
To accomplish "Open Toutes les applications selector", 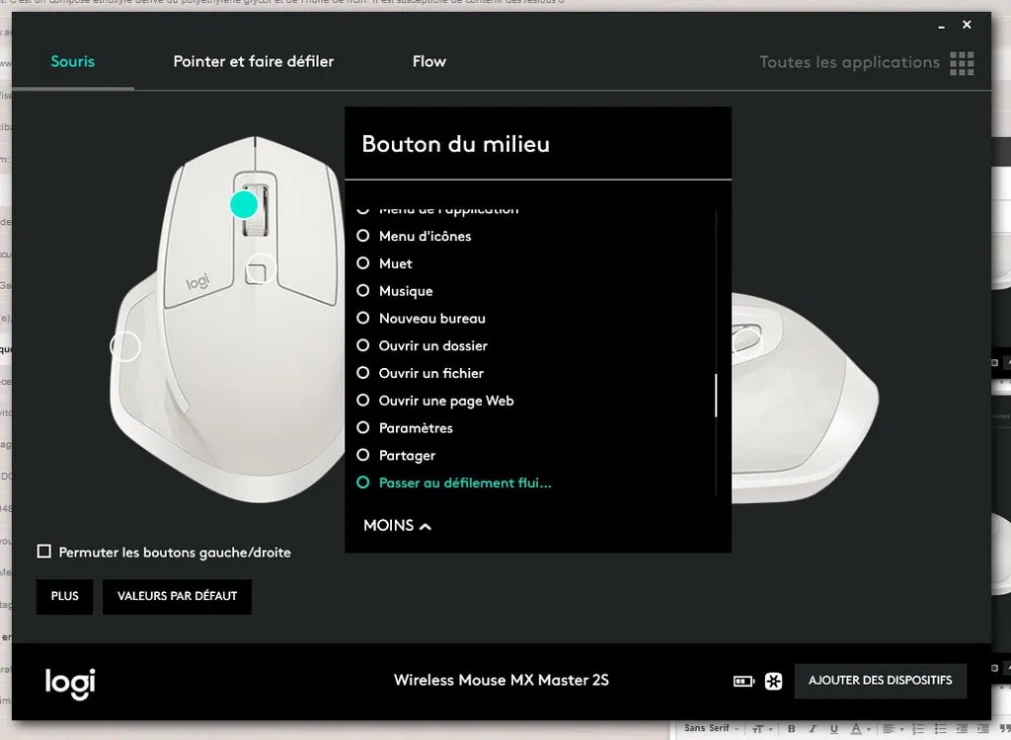I will 849,62.
